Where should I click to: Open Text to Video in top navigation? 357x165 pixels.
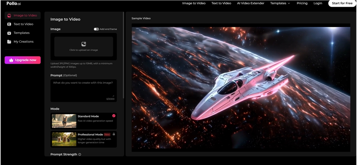click(x=221, y=3)
